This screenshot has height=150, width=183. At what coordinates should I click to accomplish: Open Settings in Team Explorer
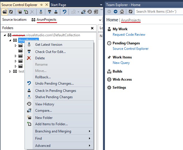pos(119,88)
